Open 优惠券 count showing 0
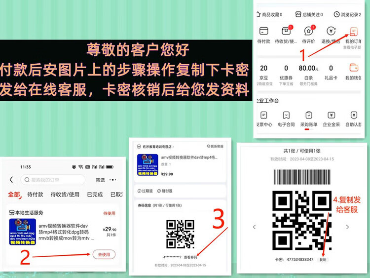This screenshot has width=370, height=278. tap(286, 75)
